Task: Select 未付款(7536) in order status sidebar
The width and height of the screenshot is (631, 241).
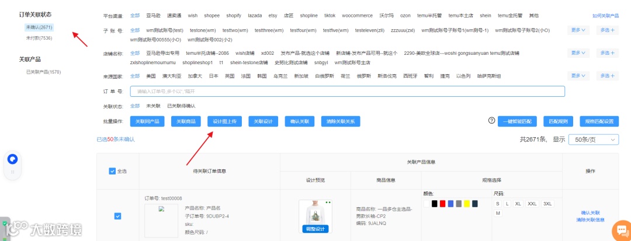Action: click(39, 38)
